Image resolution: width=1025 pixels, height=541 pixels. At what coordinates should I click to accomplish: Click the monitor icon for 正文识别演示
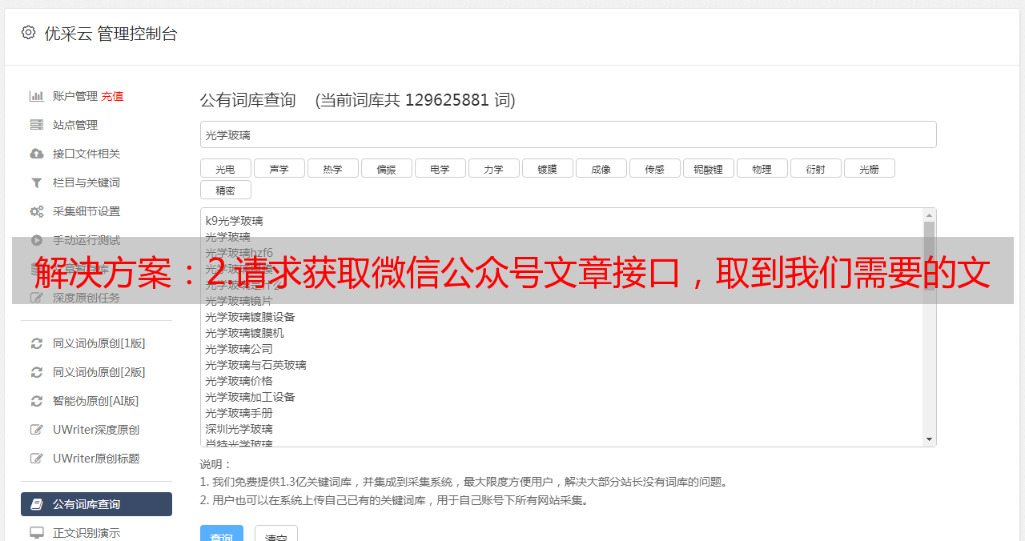pos(37,532)
